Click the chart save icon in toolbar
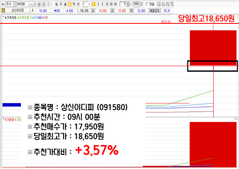This screenshot has width=239, height=169. coord(159,4)
